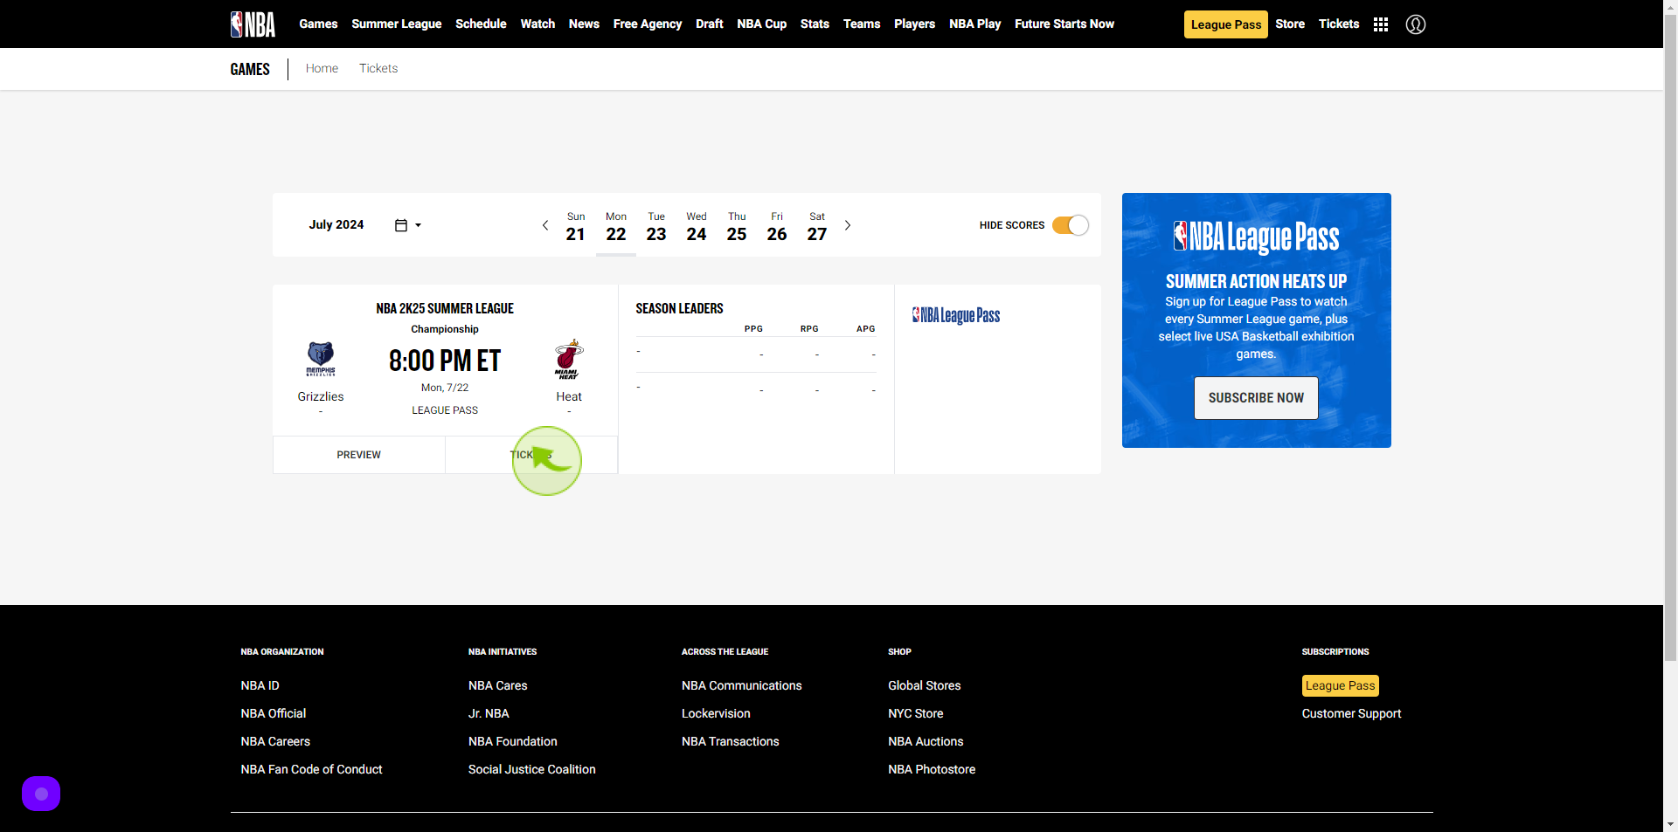The height and width of the screenshot is (832, 1678).
Task: Open the NBA Auctions footer link
Action: click(x=926, y=741)
